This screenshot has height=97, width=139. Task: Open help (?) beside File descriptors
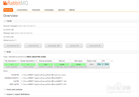point(18,61)
